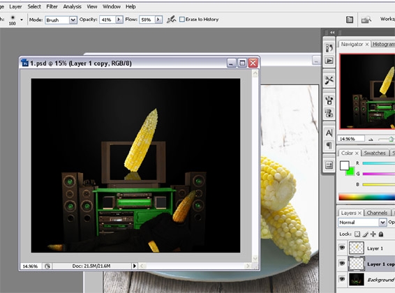Click the green background color swatch
395x293 pixels.
[350, 172]
